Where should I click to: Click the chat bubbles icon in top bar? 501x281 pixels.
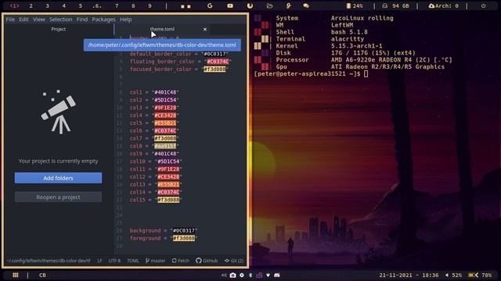306,5
